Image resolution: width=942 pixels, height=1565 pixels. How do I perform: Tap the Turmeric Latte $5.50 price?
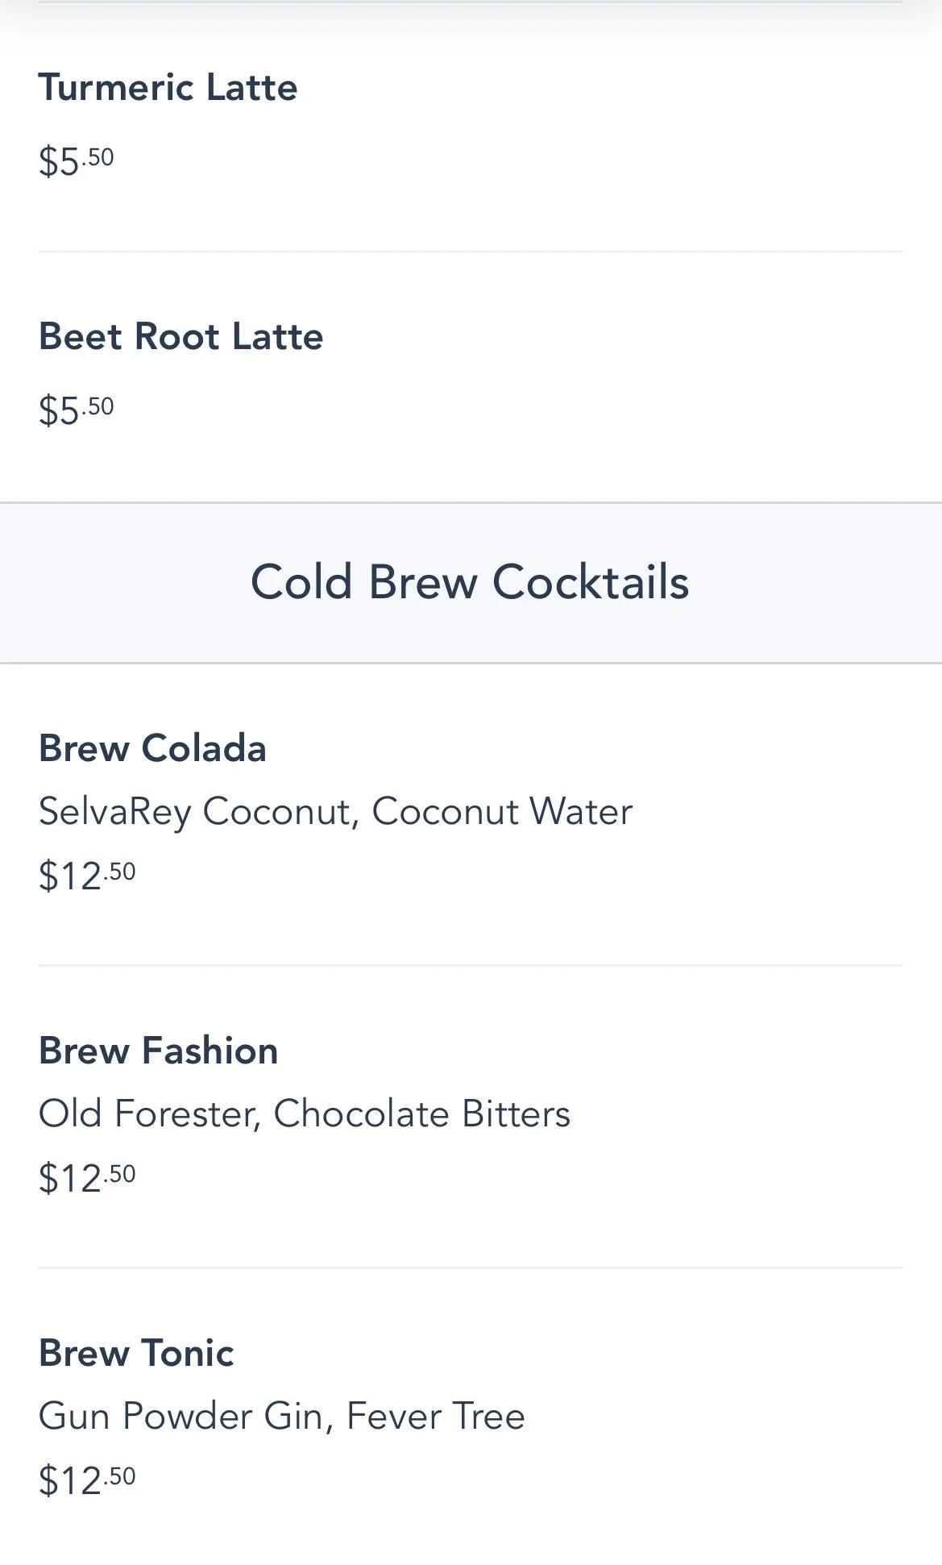(x=77, y=161)
